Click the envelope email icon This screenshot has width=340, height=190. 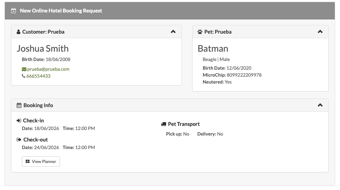pos(24,69)
